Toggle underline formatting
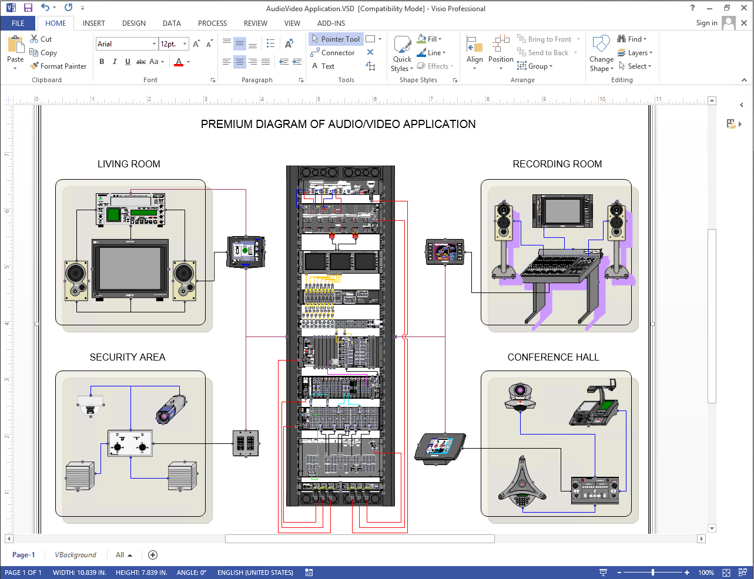This screenshot has width=754, height=579. click(128, 61)
